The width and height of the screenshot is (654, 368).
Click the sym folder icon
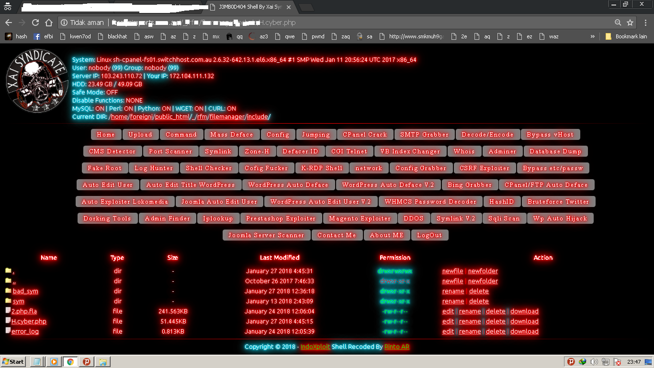click(8, 301)
